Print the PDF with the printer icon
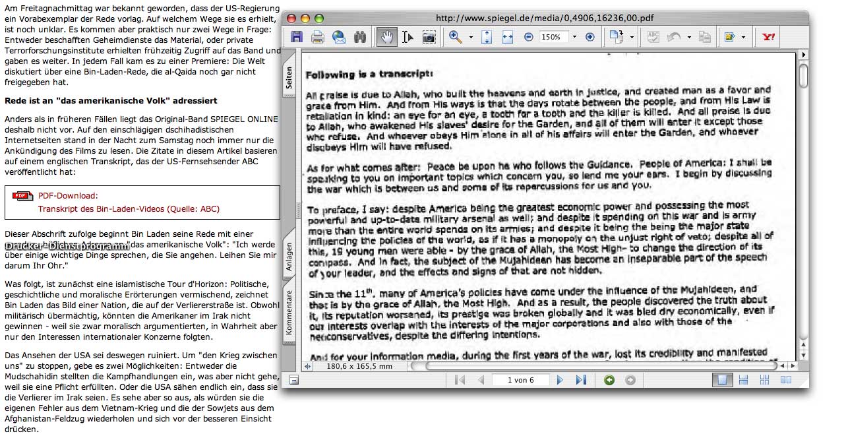 coord(317,38)
